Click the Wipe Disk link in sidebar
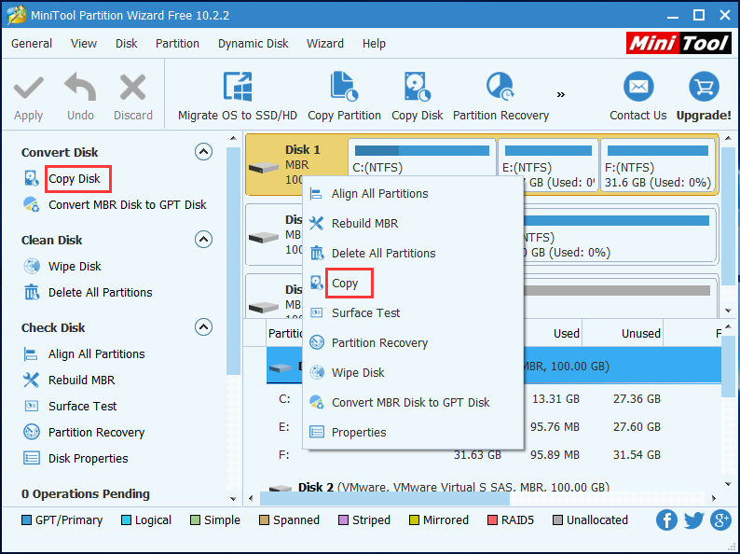The image size is (740, 554). (x=75, y=267)
